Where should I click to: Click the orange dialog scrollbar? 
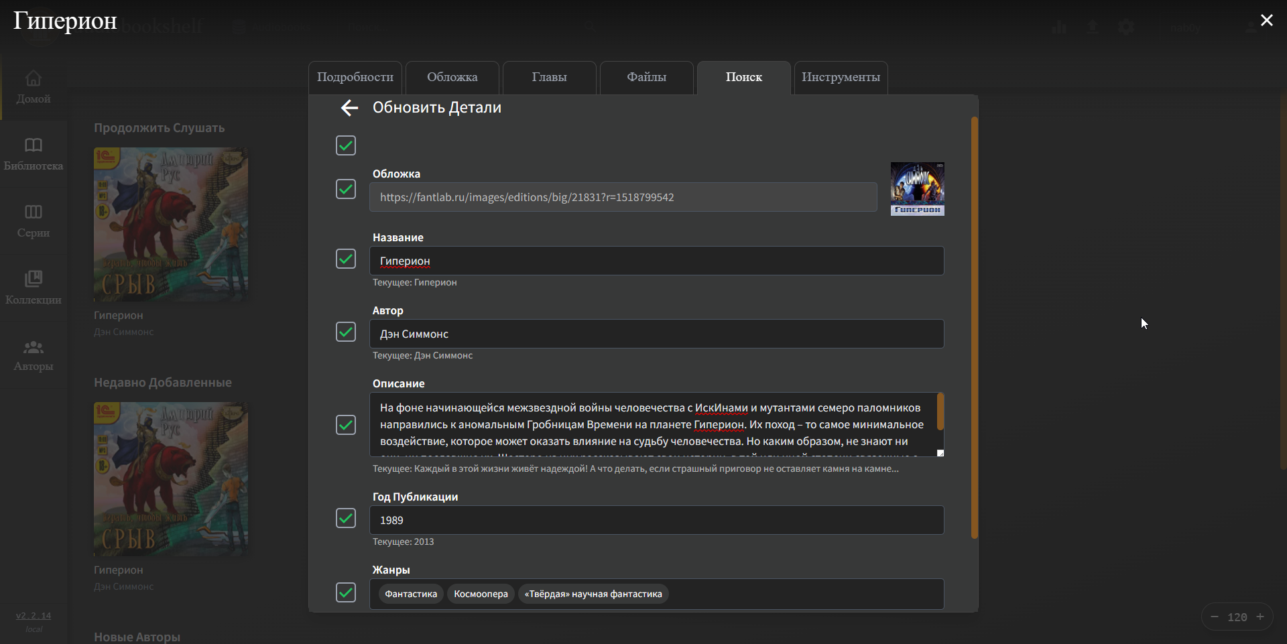pos(975,328)
